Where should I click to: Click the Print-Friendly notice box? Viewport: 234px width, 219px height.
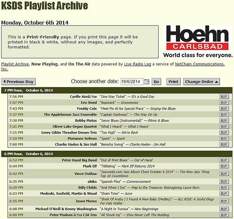coord(80,42)
